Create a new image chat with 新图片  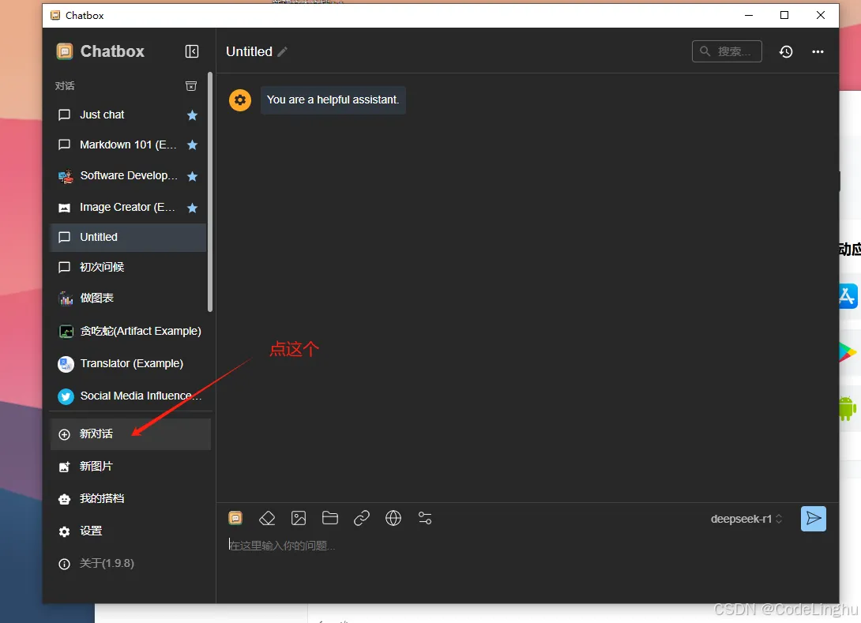(130, 467)
